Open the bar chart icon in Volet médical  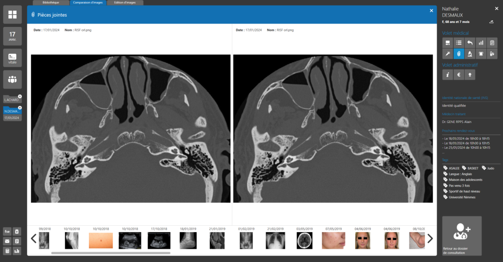point(481,43)
